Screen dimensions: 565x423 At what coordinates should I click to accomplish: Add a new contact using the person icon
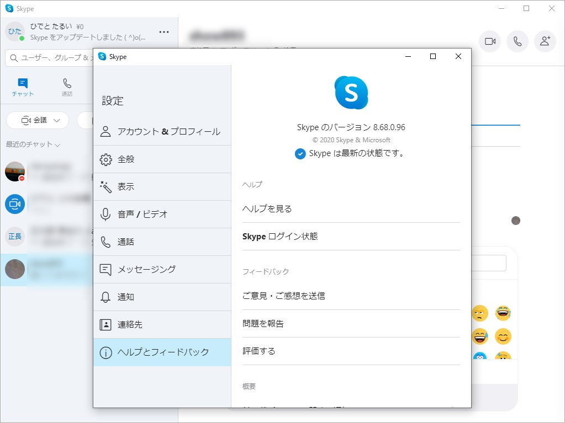coord(545,41)
